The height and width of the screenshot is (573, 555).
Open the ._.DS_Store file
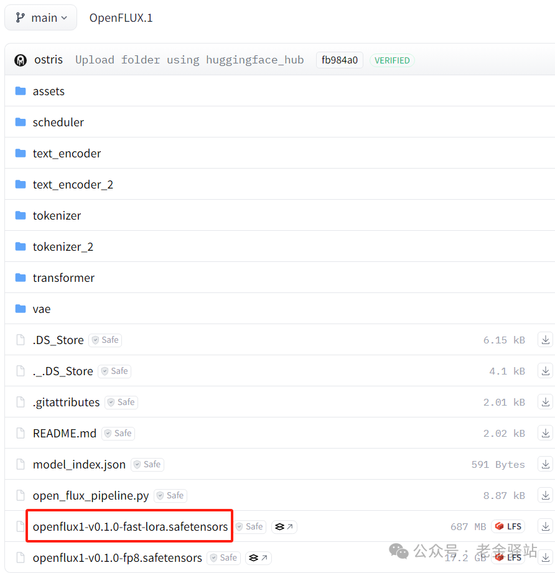63,371
